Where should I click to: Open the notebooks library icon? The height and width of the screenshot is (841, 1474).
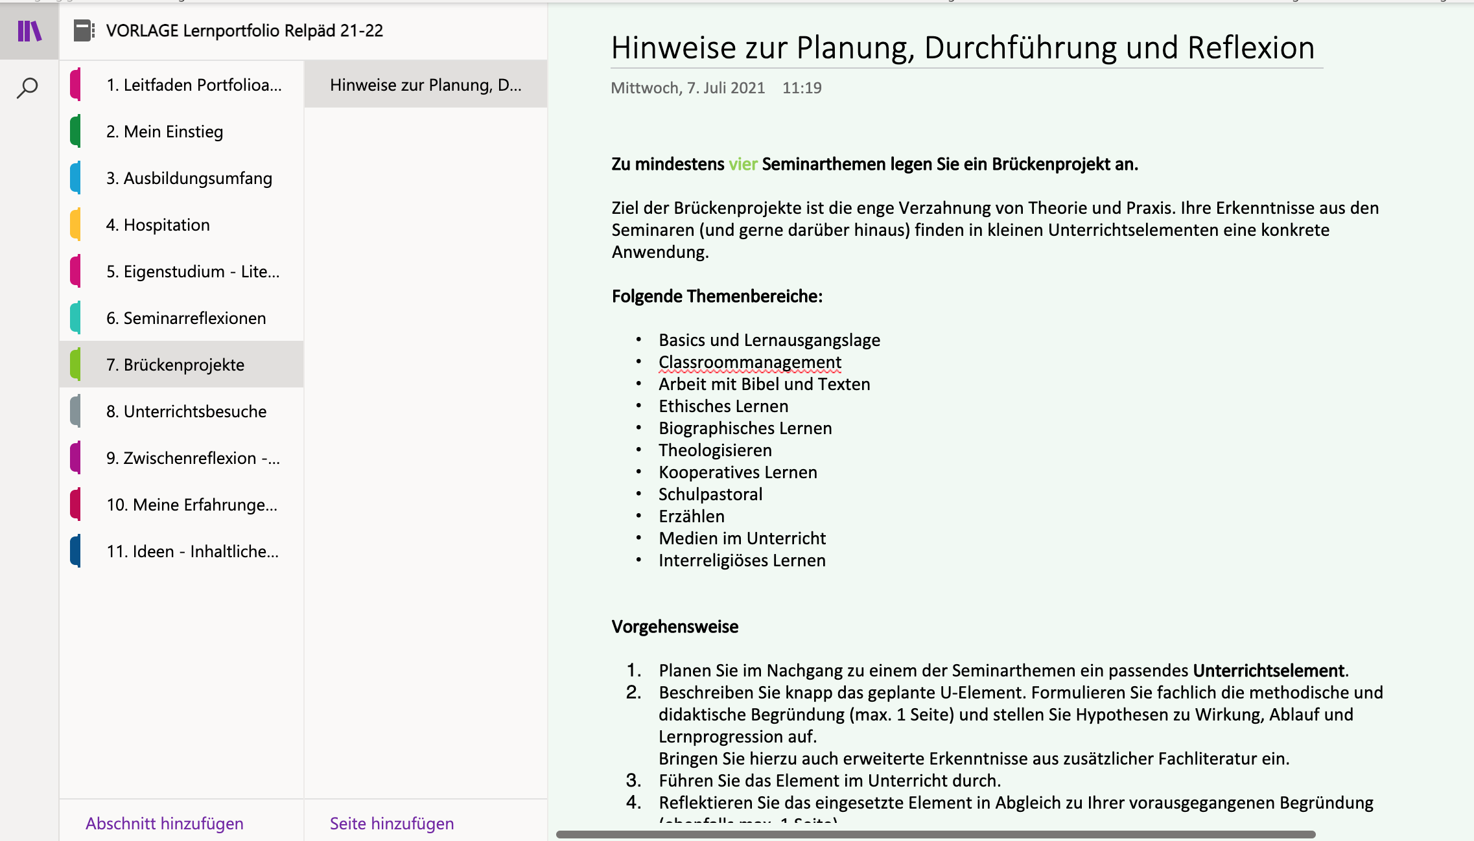29,30
